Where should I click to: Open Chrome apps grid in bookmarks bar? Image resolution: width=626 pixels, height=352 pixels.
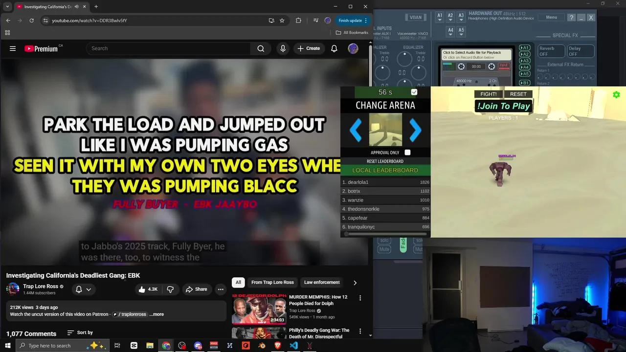point(7,33)
